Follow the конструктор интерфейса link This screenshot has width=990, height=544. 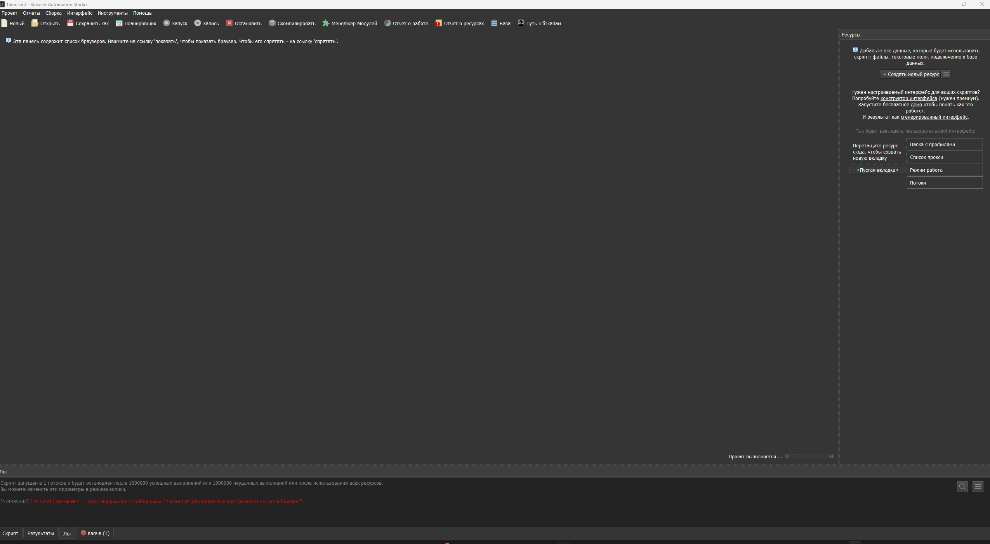click(x=908, y=98)
